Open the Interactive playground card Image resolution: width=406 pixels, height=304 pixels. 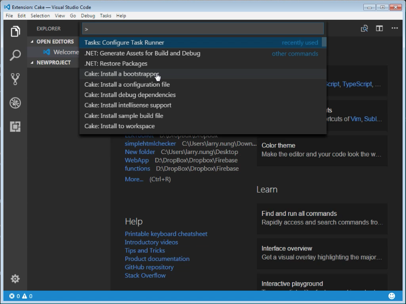[322, 282]
